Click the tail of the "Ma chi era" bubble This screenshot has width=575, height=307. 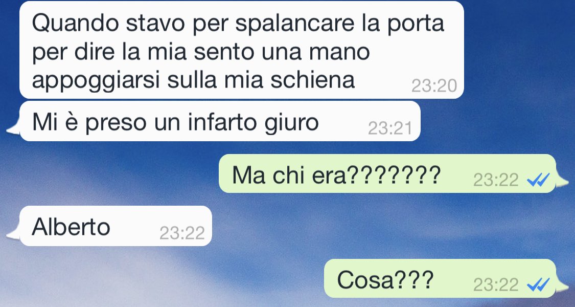pos(562,182)
